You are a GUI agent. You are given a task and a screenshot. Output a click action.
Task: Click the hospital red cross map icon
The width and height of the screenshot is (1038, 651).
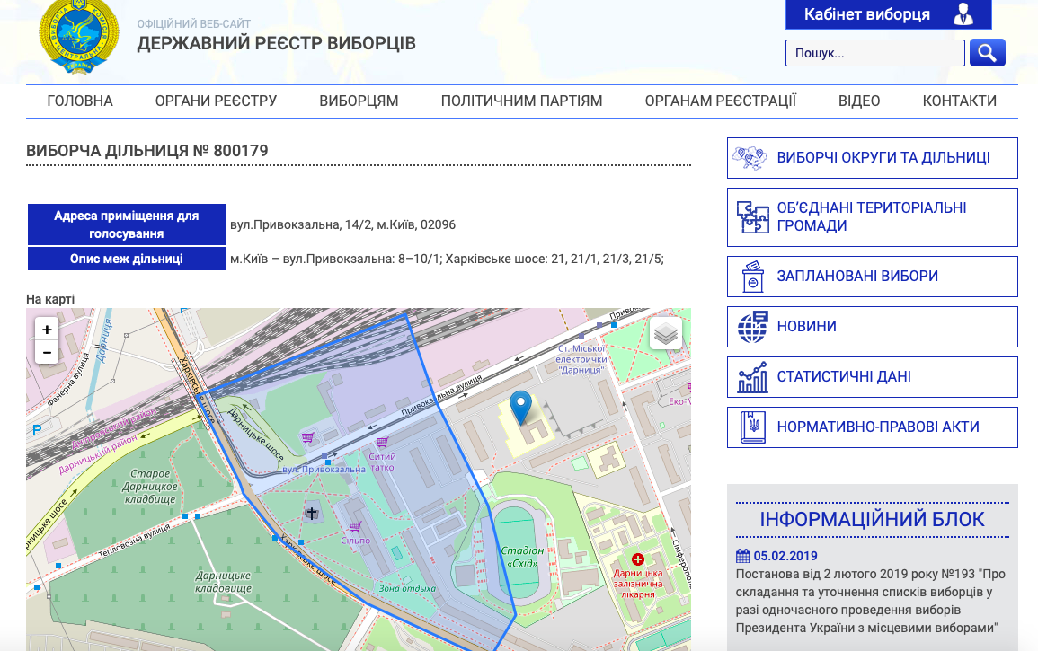[638, 559]
